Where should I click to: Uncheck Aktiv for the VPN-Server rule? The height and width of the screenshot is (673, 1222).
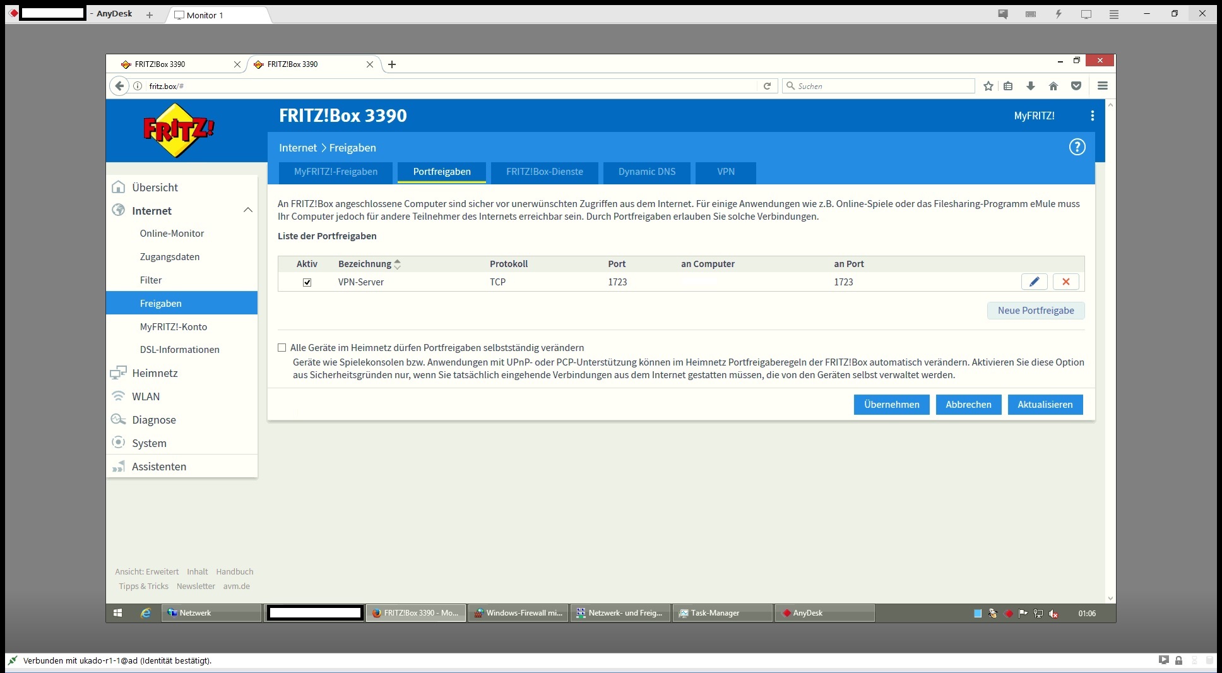coord(307,282)
